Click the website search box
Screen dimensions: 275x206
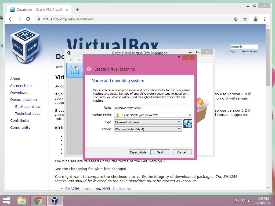coord(244,47)
